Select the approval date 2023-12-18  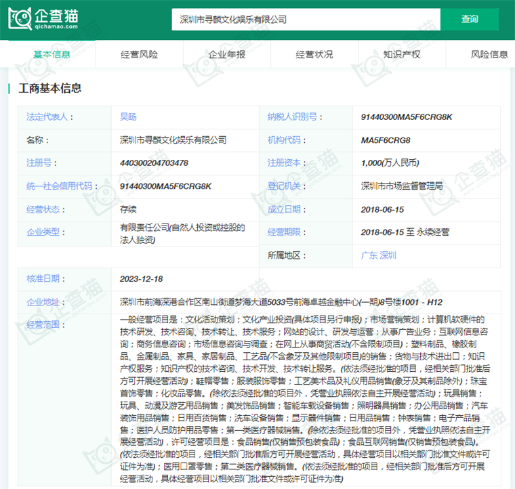(141, 278)
